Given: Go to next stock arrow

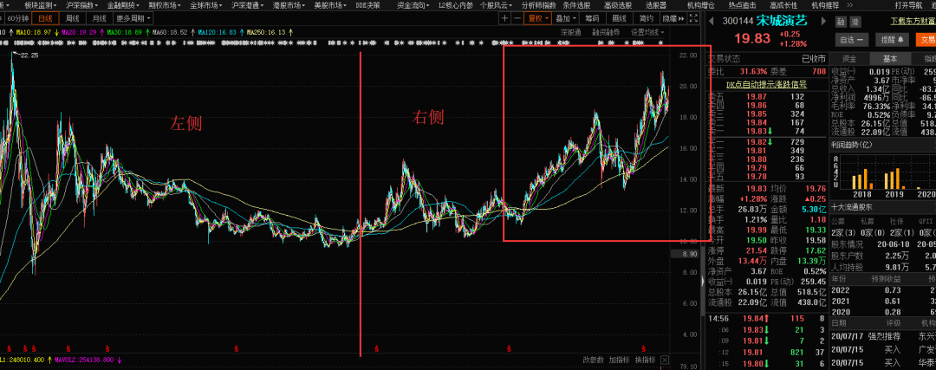Looking at the screenshot, I should pos(824,22).
